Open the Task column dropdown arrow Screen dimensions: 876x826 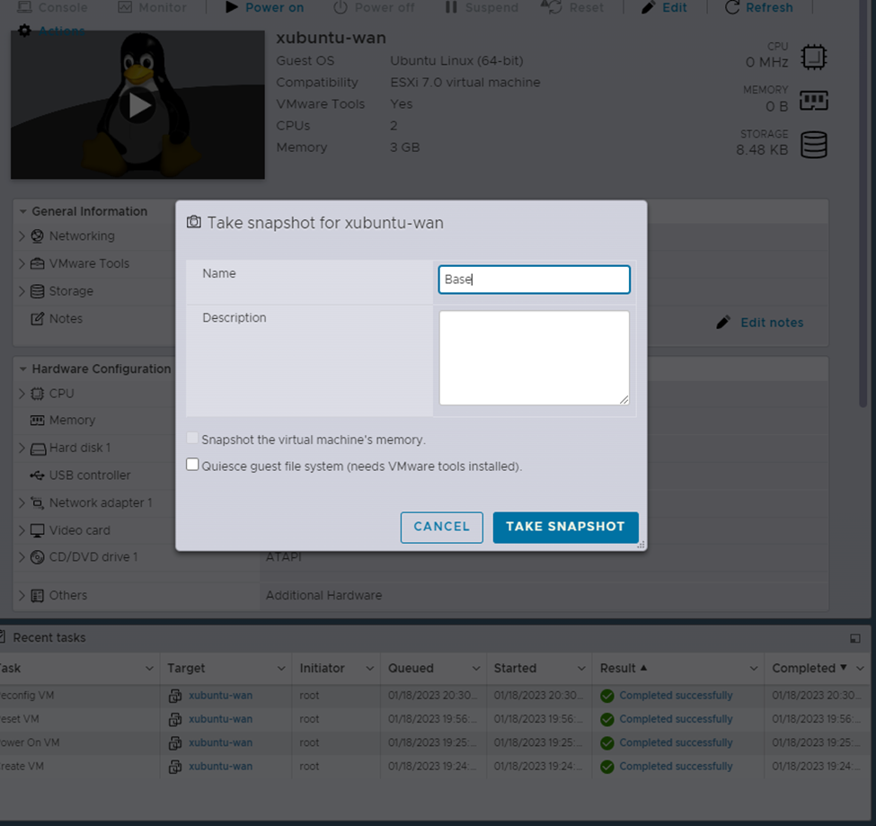(149, 669)
